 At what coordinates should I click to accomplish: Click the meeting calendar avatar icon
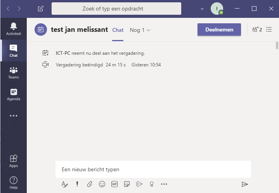click(x=41, y=30)
